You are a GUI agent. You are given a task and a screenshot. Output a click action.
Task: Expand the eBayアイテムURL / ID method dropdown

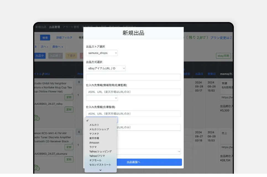(106, 68)
